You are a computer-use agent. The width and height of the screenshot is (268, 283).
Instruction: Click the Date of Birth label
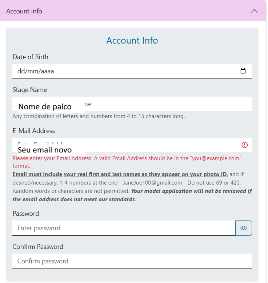pyautogui.click(x=31, y=57)
